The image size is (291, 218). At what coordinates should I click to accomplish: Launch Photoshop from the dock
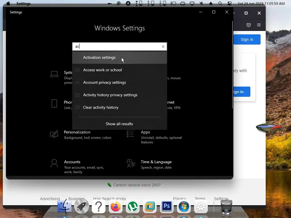tap(167, 206)
